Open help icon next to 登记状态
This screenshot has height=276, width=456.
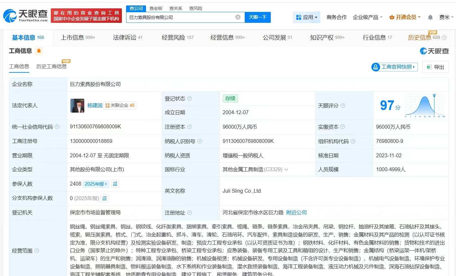189,98
